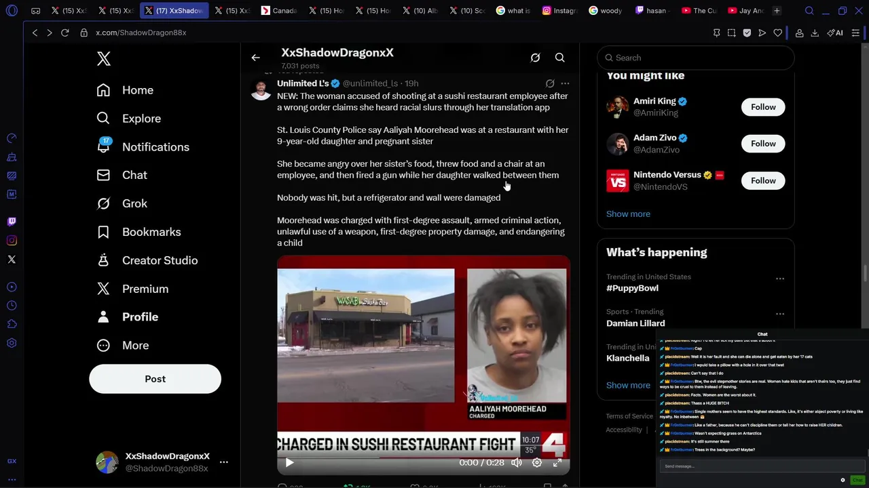Open Twitch in Opera sidebar
Image resolution: width=869 pixels, height=488 pixels.
12,222
